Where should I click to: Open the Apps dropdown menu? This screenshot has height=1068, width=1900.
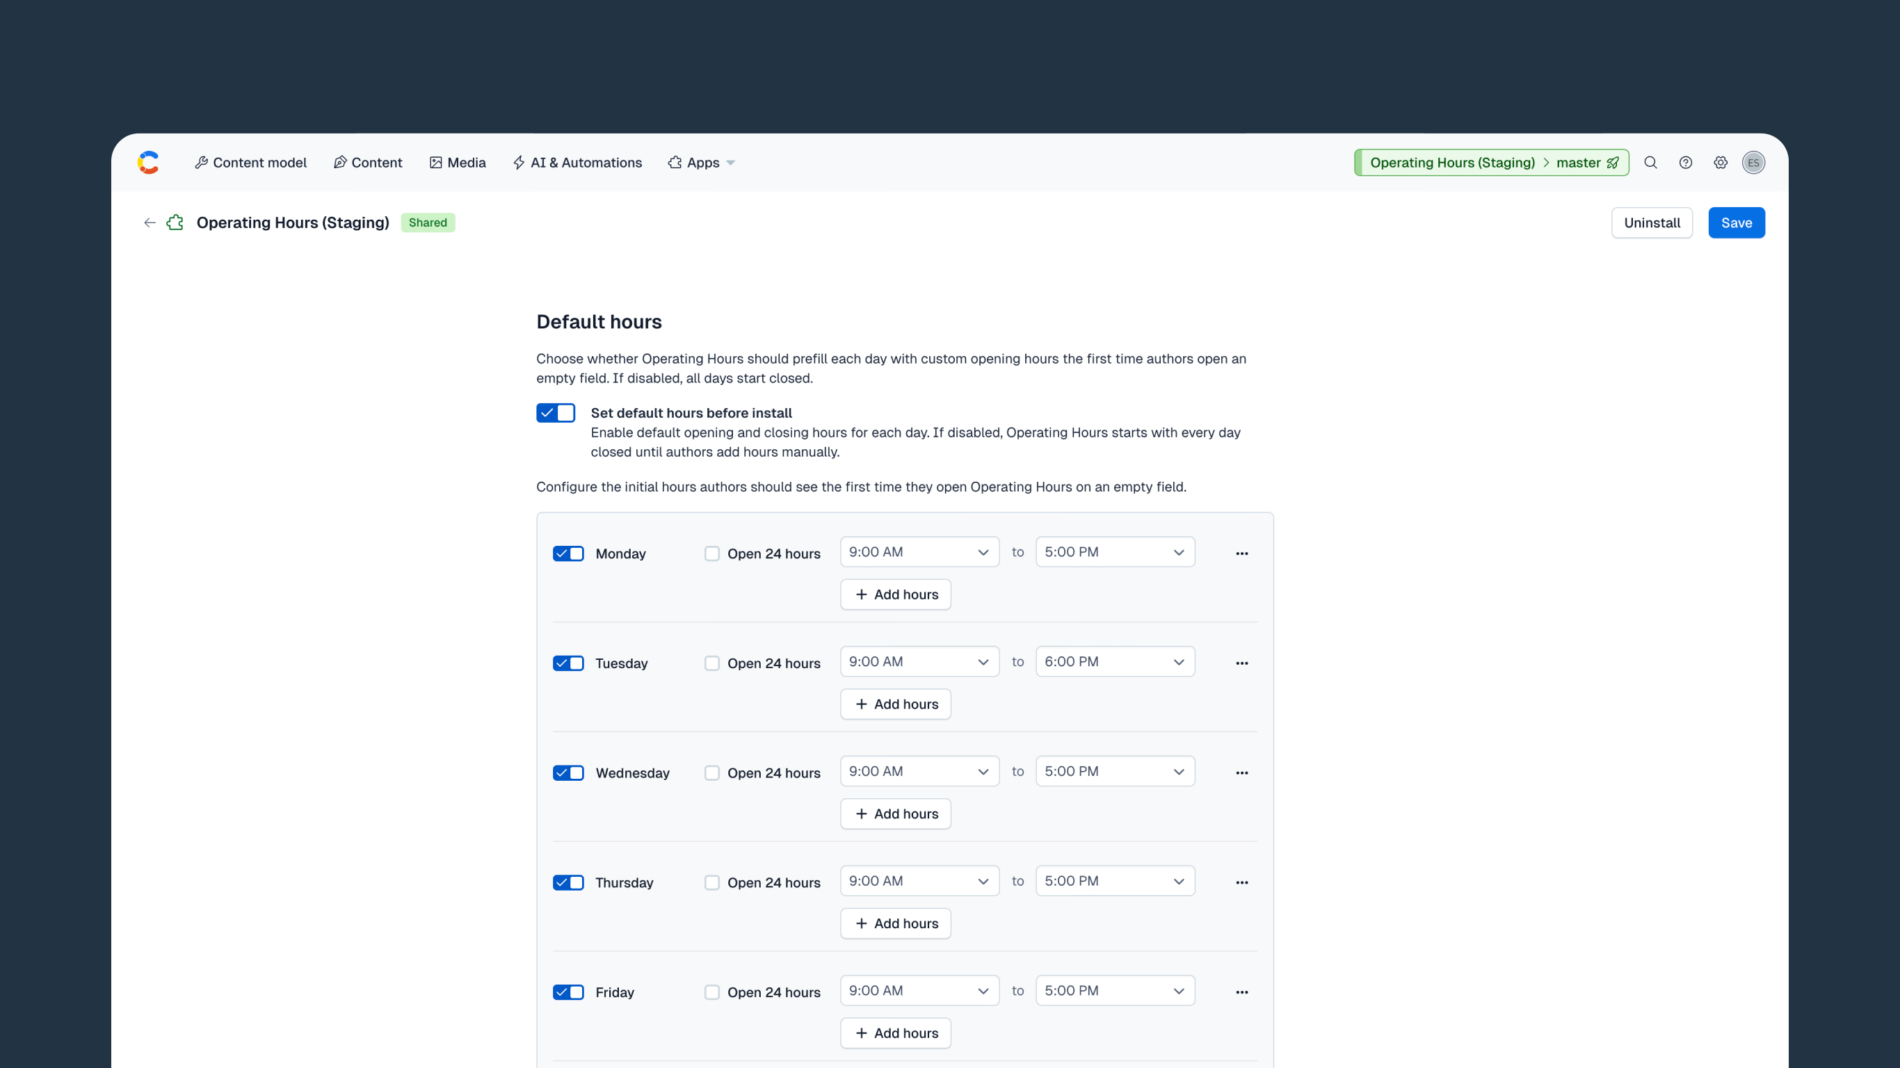[702, 162]
